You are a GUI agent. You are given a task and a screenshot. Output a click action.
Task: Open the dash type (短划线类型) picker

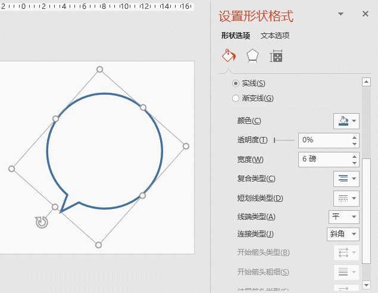[346, 198]
